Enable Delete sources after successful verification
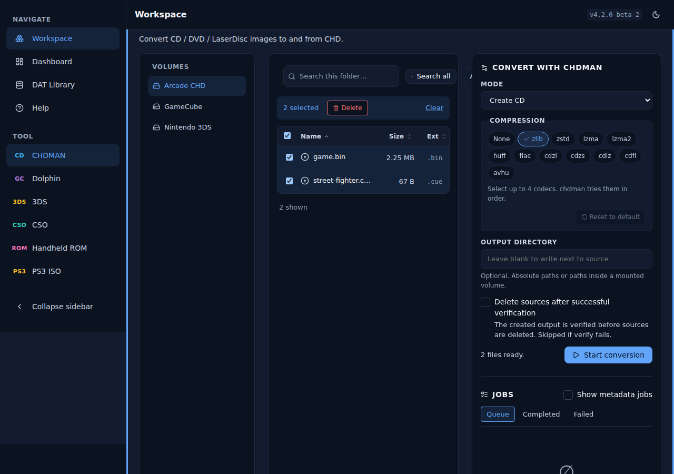This screenshot has width=674, height=474. coord(485,302)
